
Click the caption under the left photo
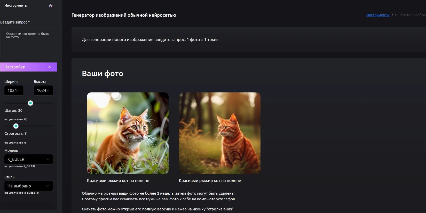[118, 180]
